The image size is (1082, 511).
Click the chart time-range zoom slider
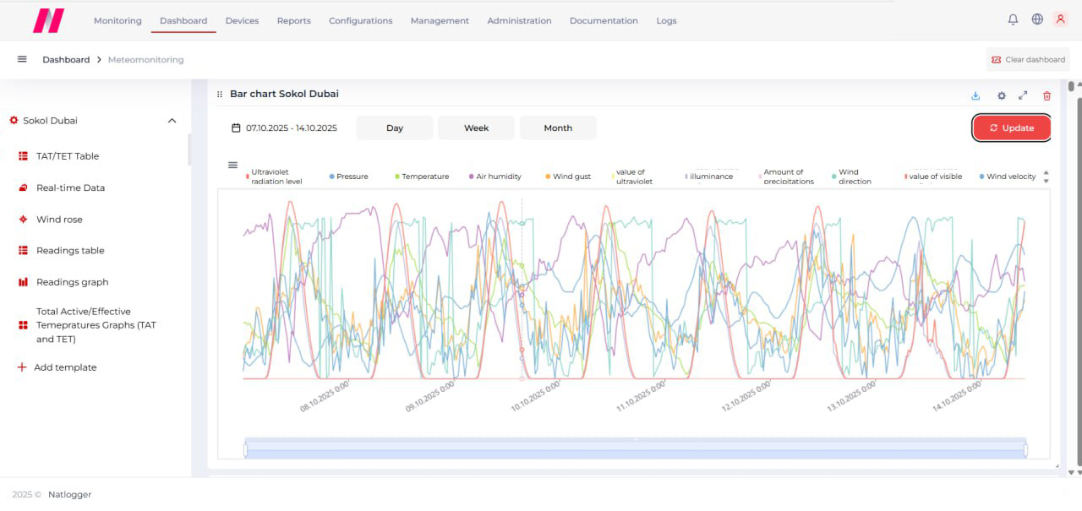point(636,449)
